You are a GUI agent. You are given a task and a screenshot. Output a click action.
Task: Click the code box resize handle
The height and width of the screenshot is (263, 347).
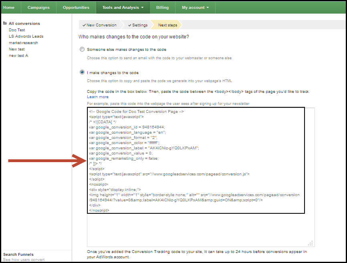[310, 243]
